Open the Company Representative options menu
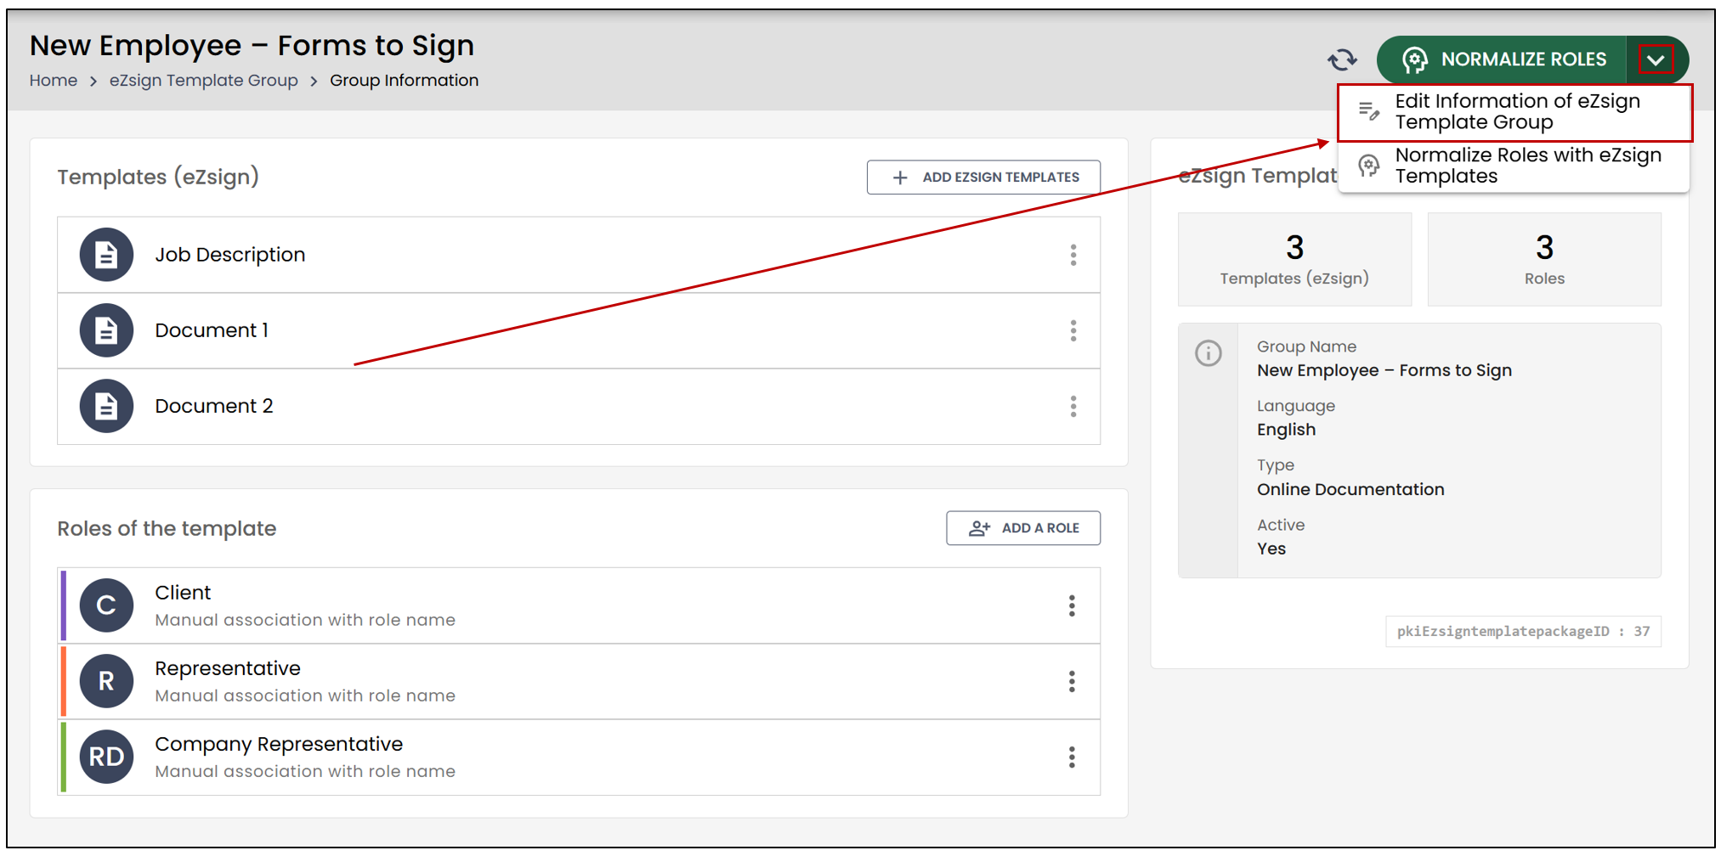The image size is (1721, 856). click(1072, 757)
